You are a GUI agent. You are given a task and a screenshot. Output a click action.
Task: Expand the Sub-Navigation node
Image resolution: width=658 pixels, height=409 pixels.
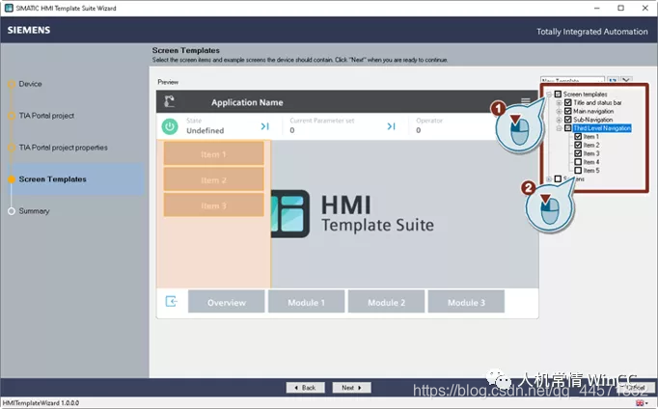point(559,120)
